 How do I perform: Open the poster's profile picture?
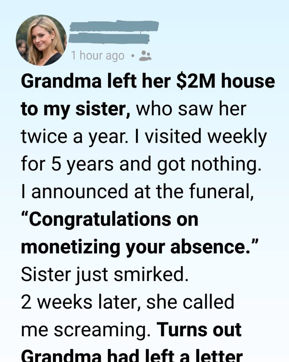(41, 40)
